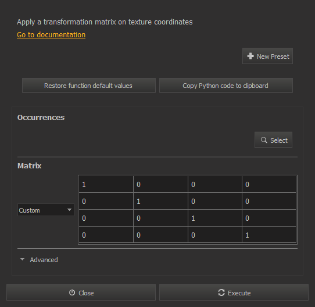The height and width of the screenshot is (307, 315).
Task: Select matrix cell row one column four
Action: pos(269,184)
